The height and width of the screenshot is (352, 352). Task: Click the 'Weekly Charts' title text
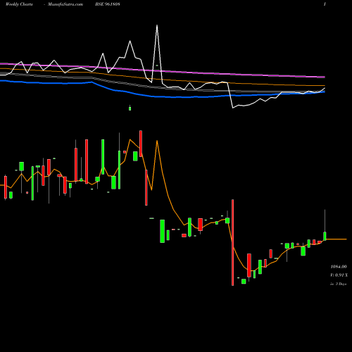(19, 4)
